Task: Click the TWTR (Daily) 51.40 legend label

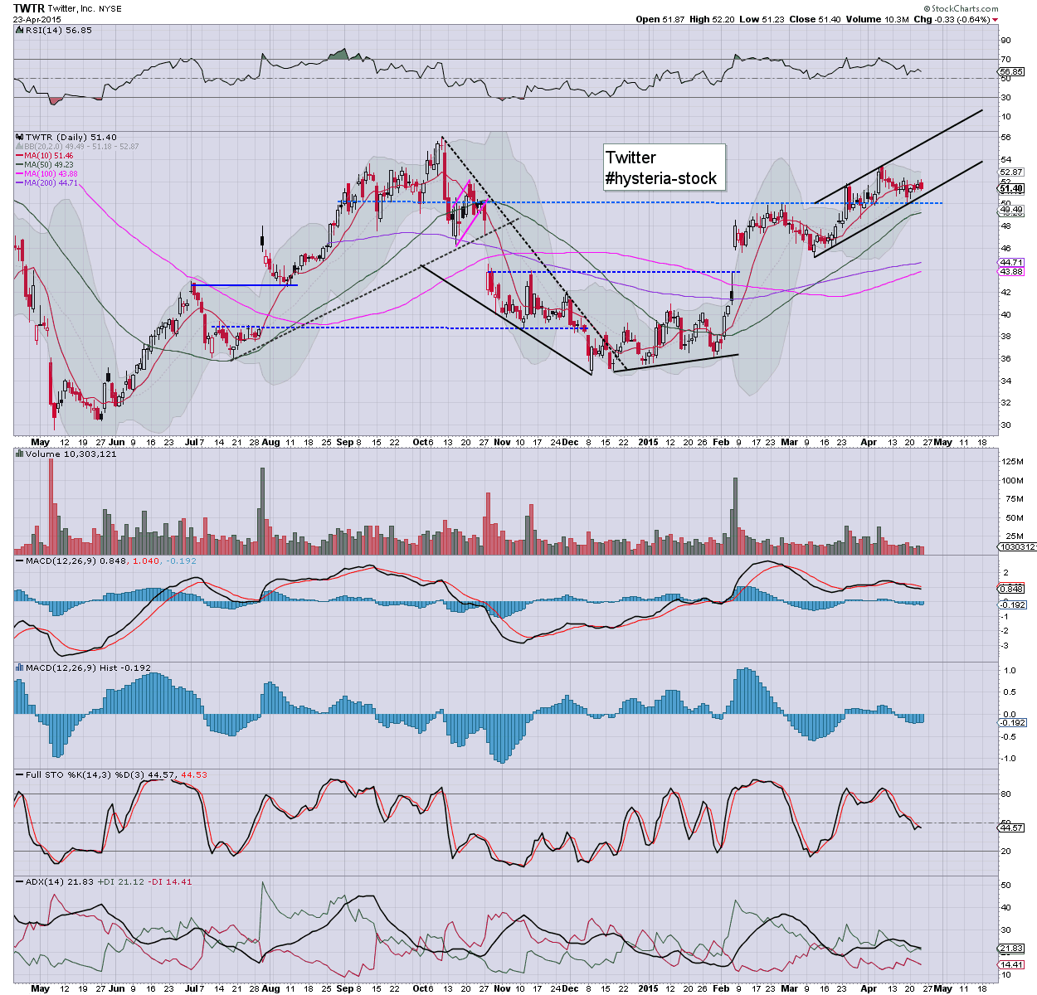Action: click(x=71, y=137)
